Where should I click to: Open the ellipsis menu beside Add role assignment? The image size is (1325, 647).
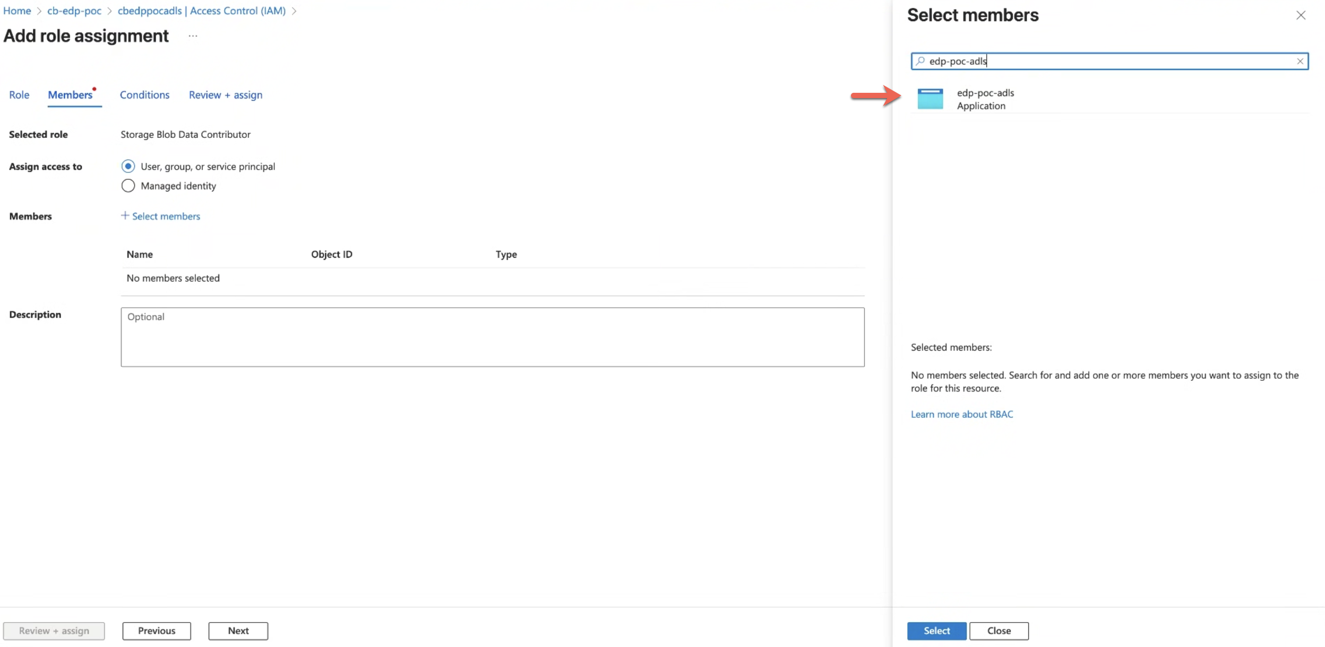click(193, 36)
